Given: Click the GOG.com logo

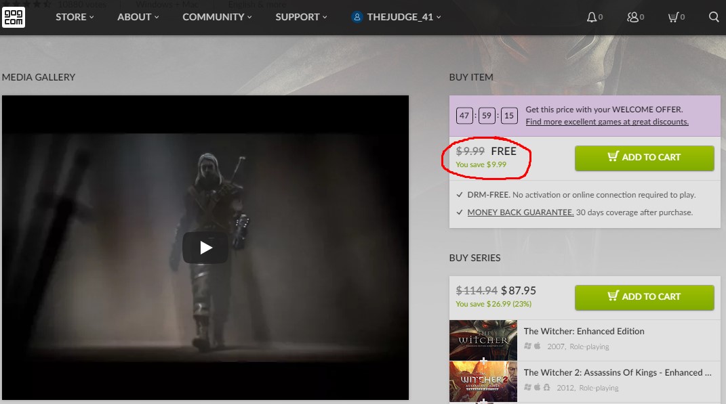Looking at the screenshot, I should (14, 18).
